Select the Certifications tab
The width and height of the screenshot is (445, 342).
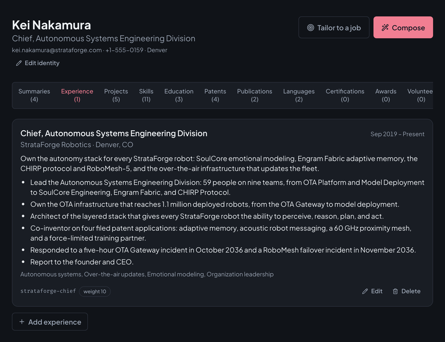click(x=345, y=95)
